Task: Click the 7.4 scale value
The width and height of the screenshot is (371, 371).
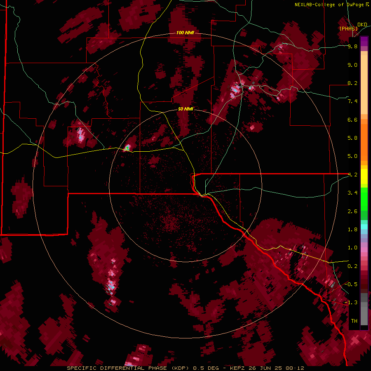Action: click(352, 101)
